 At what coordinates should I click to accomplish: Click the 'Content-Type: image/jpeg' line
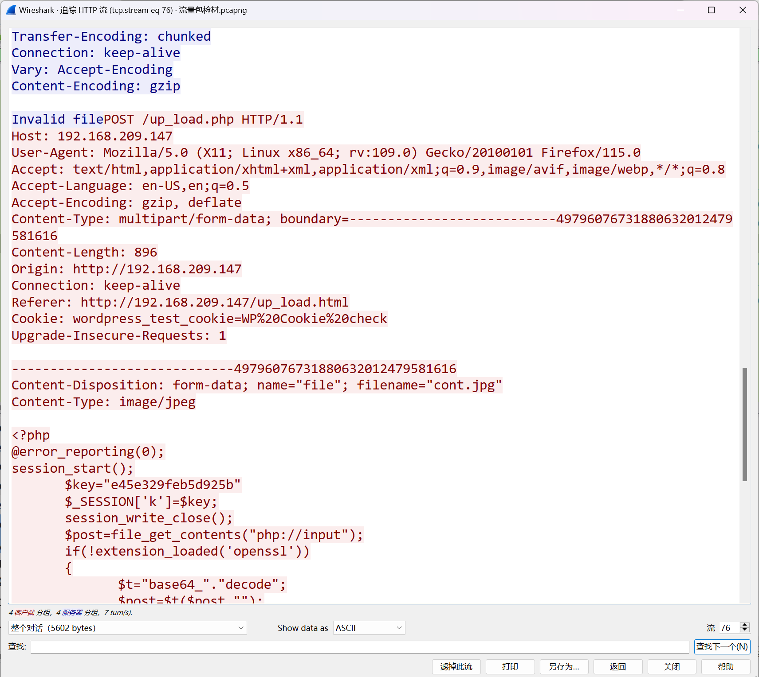(x=103, y=402)
